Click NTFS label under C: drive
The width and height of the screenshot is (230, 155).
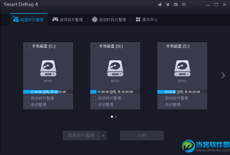48,81
